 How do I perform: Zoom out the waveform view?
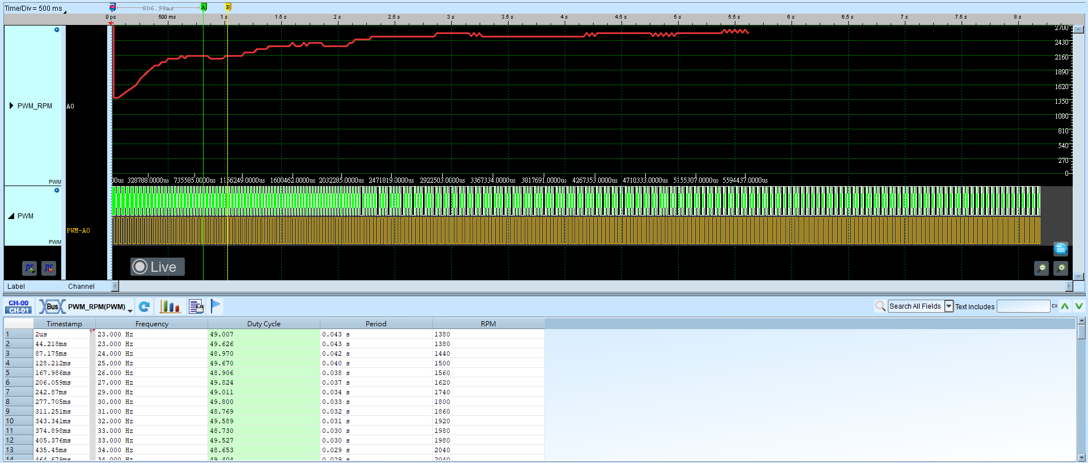[1042, 268]
